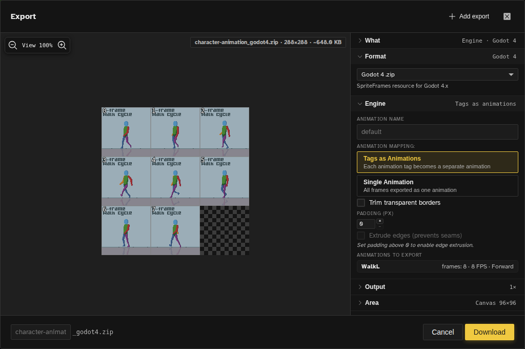Click the Download button
This screenshot has width=525, height=349.
tap(490, 332)
